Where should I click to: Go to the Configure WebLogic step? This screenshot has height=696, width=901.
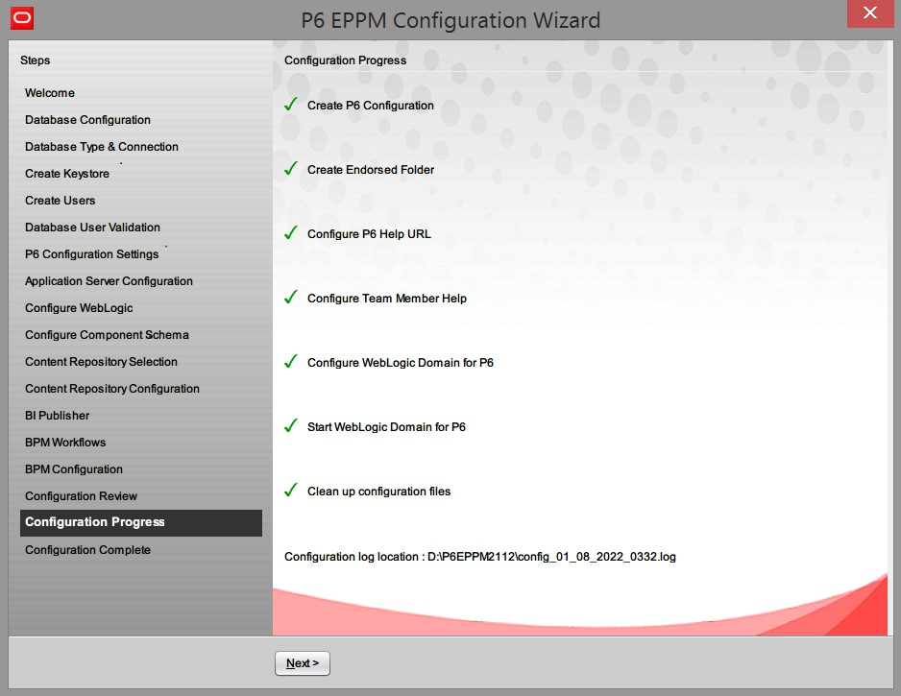[x=80, y=308]
